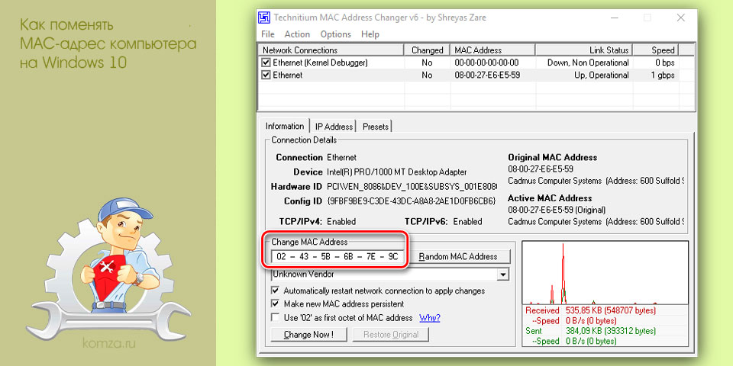
Task: Switch to the Information tab
Action: click(285, 126)
